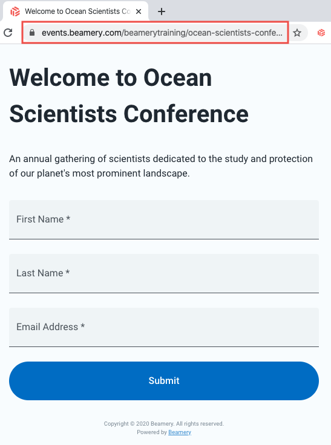Click into the First Name field
The height and width of the screenshot is (445, 331).
pyautogui.click(x=164, y=219)
